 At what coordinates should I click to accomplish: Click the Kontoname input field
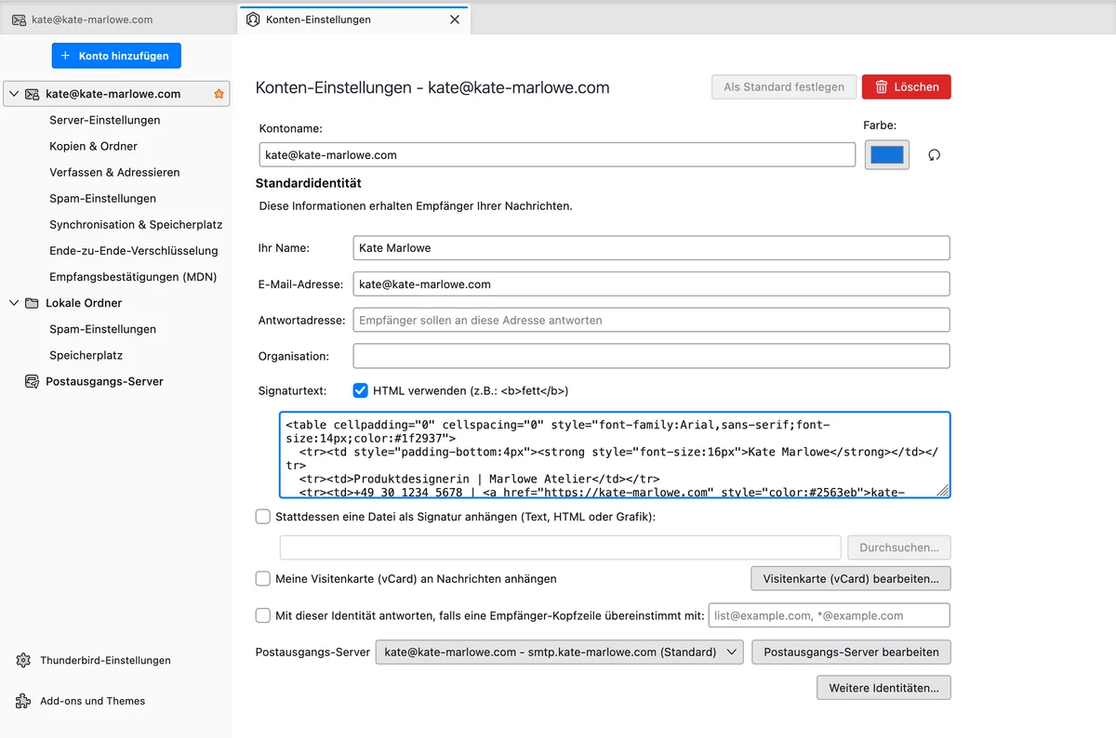(557, 155)
